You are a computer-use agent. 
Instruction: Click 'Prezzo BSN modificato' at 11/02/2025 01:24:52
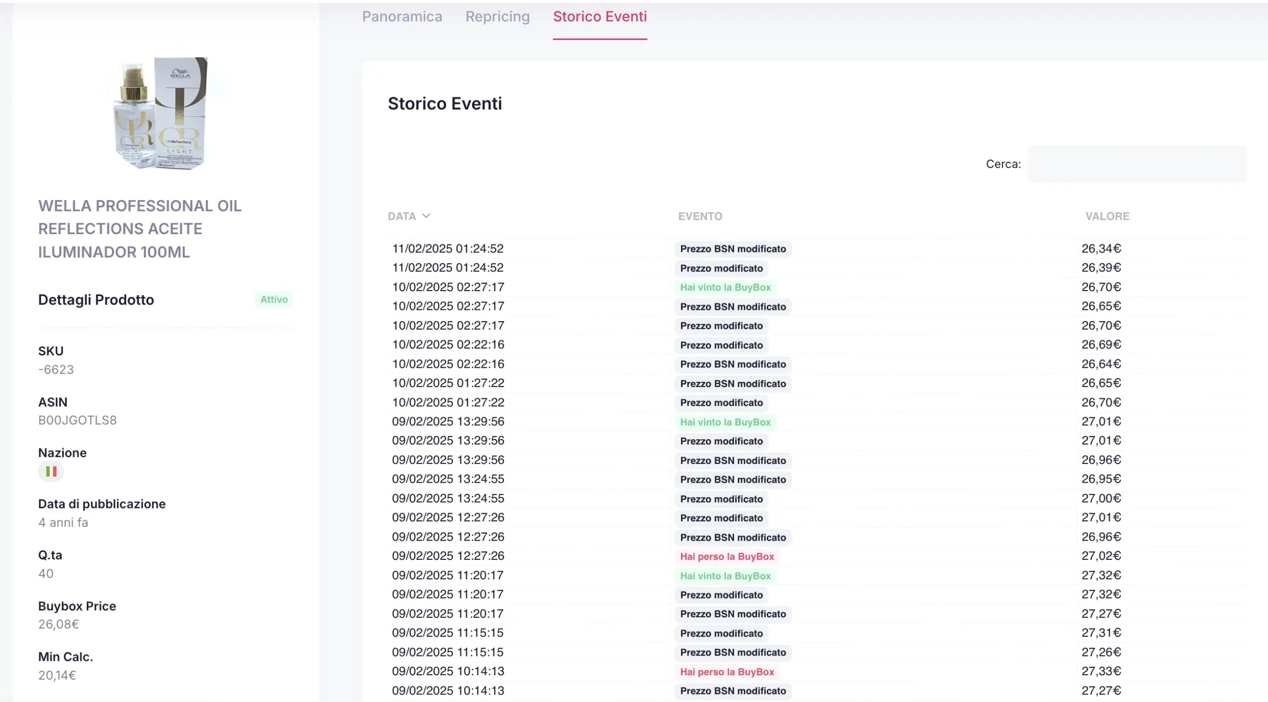point(733,249)
